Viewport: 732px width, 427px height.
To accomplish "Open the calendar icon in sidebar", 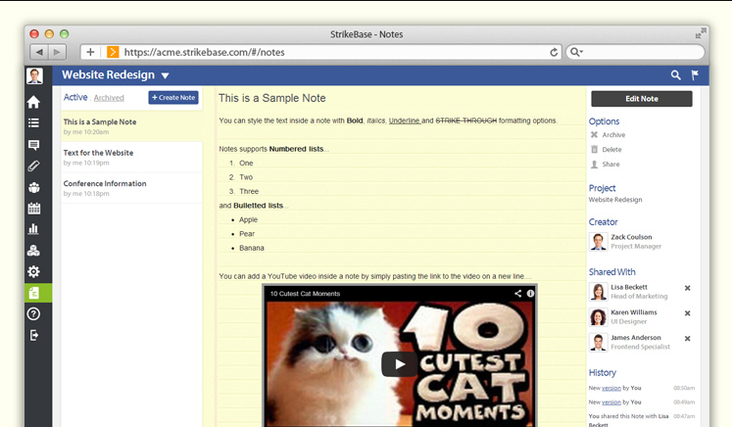I will tap(34, 209).
